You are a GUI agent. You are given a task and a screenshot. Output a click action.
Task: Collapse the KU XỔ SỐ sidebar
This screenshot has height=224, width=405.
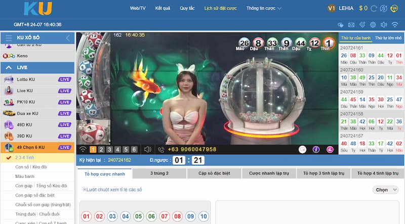tap(68, 38)
